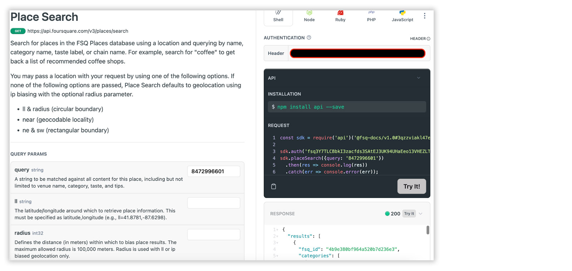
Task: Click the API endpoint URL text
Action: tap(78, 31)
